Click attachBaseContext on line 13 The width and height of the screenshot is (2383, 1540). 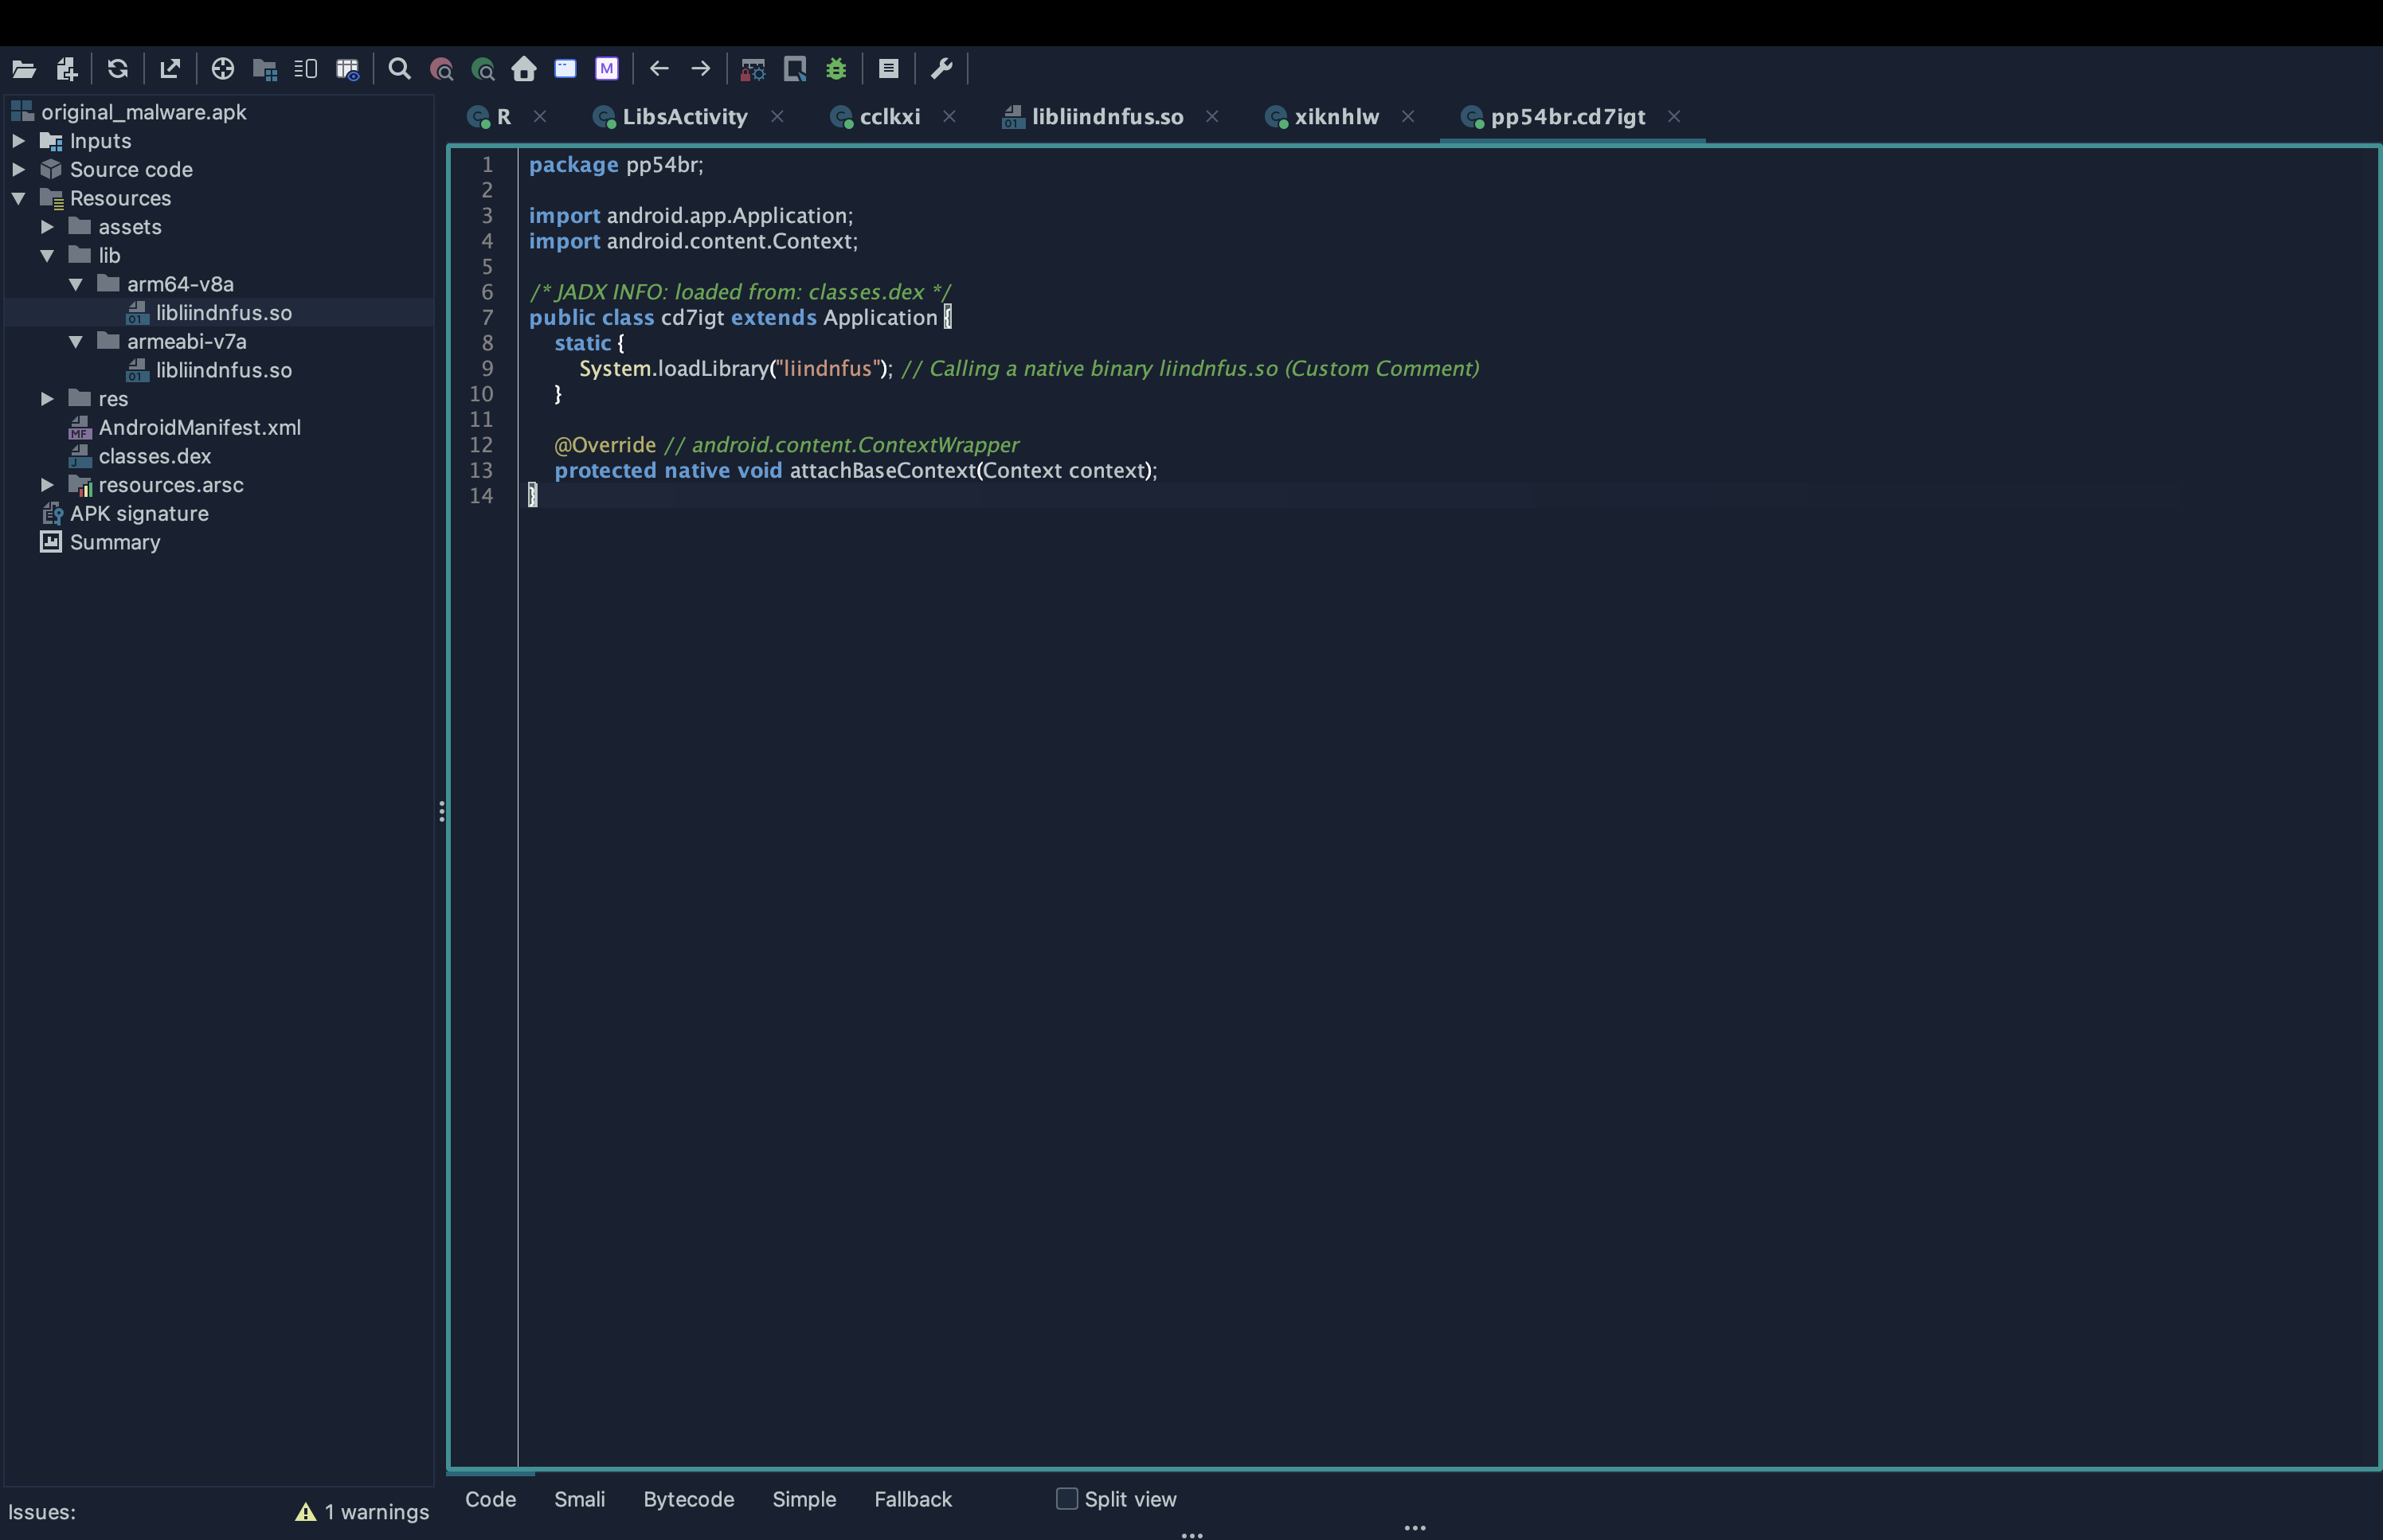(x=882, y=470)
